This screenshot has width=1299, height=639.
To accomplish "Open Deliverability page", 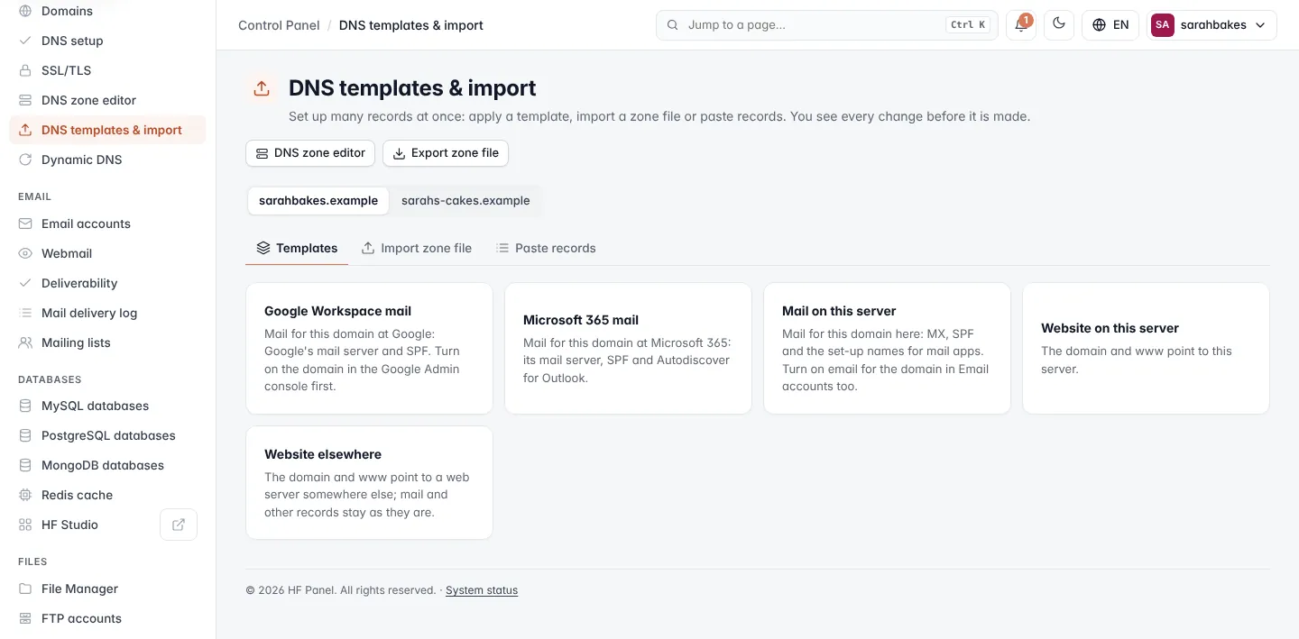I will (x=107, y=283).
